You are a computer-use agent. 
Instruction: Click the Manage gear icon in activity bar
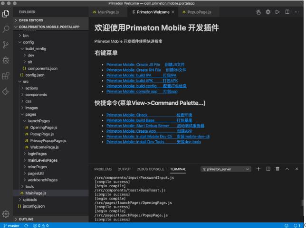click(x=6, y=214)
